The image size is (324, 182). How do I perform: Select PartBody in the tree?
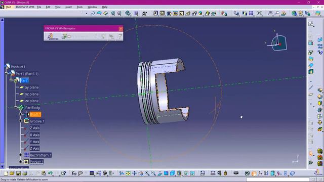pyautogui.click(x=32, y=108)
